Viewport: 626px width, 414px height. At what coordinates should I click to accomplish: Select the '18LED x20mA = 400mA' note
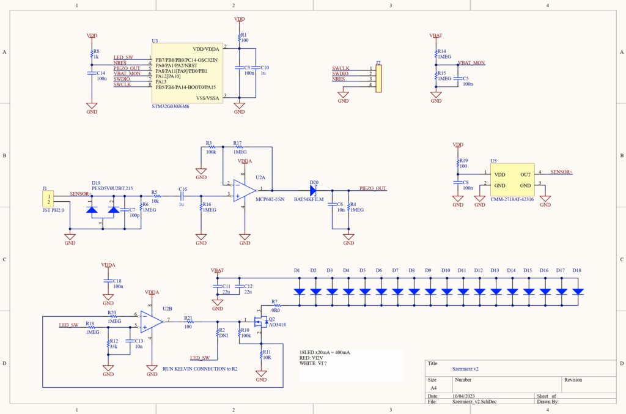coord(325,353)
